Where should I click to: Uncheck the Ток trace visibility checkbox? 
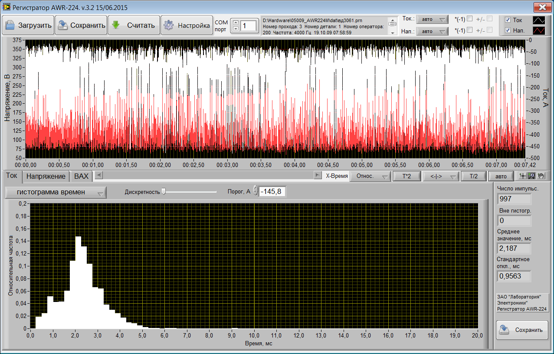pyautogui.click(x=508, y=20)
